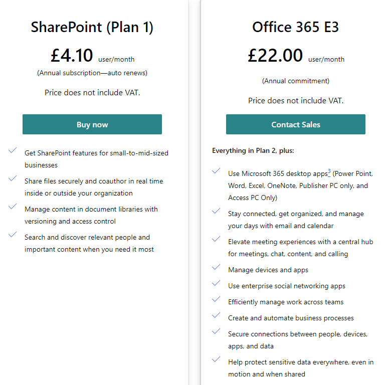Click checkmark next to Microsoft 365 desktop apps
The width and height of the screenshot is (387, 385).
tap(217, 171)
